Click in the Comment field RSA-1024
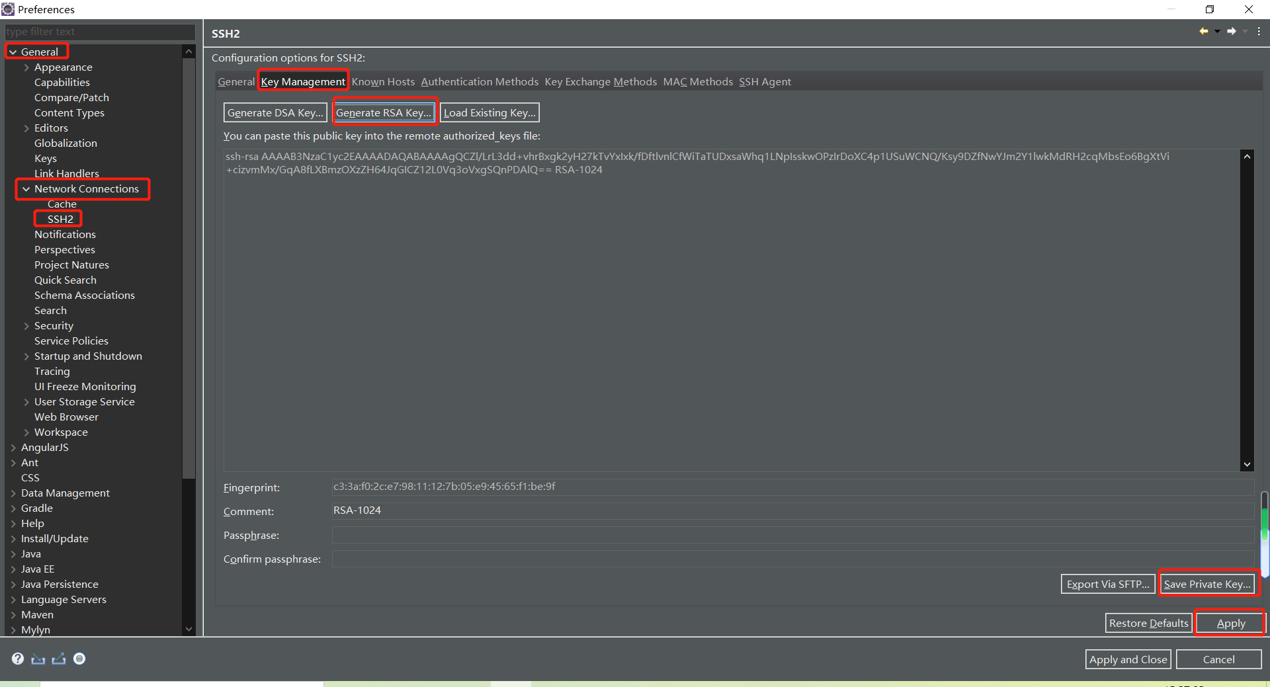The height and width of the screenshot is (687, 1270). 792,510
